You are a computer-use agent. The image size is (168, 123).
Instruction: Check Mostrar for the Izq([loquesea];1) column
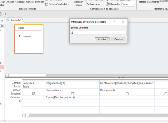[73, 94]
